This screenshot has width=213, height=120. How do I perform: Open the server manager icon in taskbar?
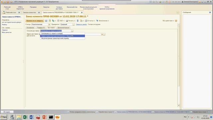click(12, 117)
